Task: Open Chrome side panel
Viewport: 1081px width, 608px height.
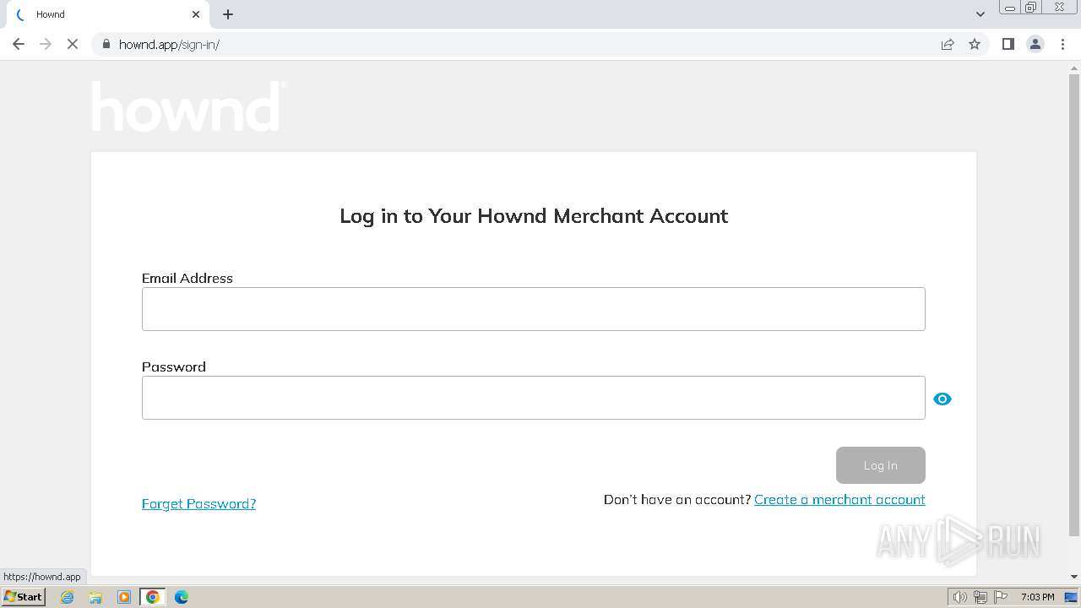Action: [x=1008, y=44]
